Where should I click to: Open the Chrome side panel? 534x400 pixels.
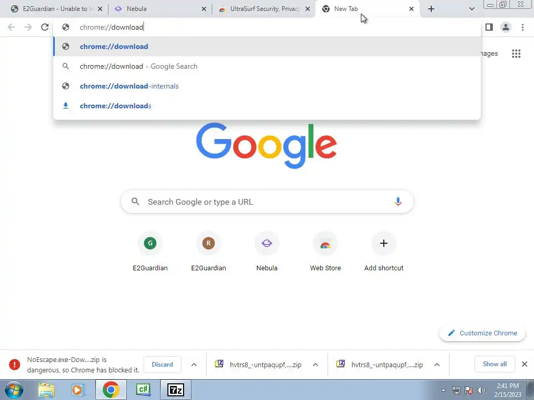coord(489,27)
